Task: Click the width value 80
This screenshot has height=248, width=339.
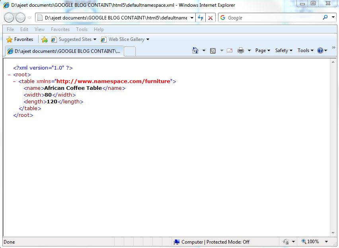Action: tap(48, 95)
